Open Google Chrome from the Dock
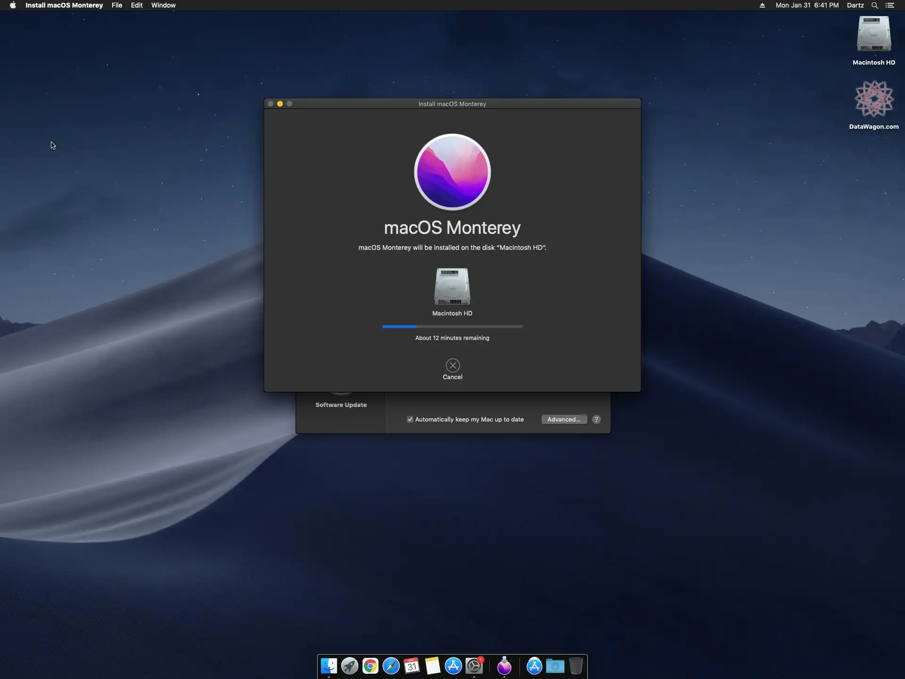The height and width of the screenshot is (679, 905). tap(370, 666)
